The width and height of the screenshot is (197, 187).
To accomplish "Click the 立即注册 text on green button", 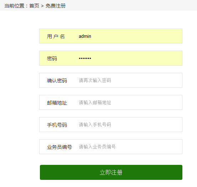I will (x=111, y=172).
